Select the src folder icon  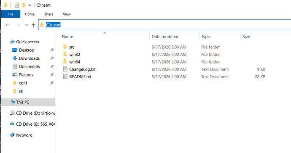click(x=65, y=47)
